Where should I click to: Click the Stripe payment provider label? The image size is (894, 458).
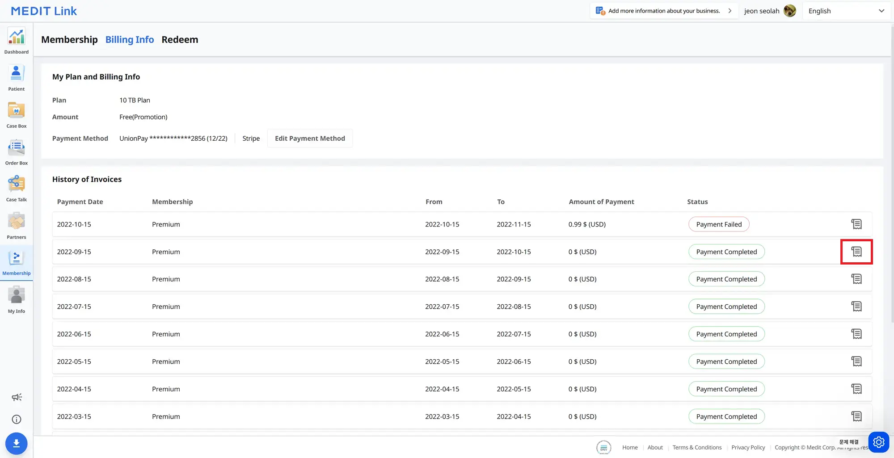coord(251,139)
